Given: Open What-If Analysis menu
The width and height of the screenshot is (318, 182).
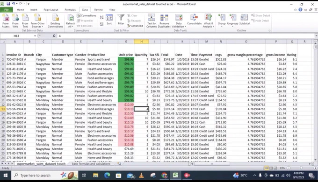Looking at the screenshot, I should pyautogui.click(x=208, y=21).
